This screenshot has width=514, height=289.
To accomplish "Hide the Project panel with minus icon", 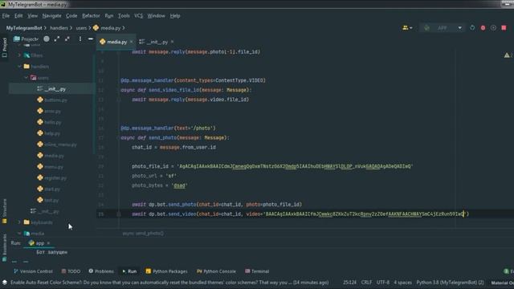I will [91, 39].
